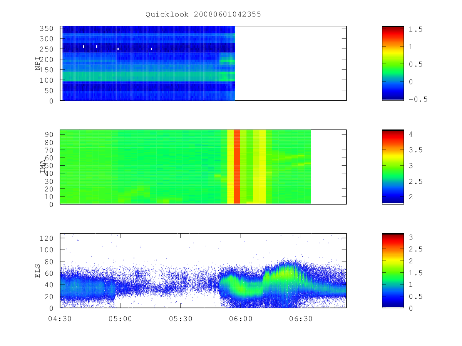Click the IMA colorbar
The height and width of the screenshot is (346, 462).
click(393, 167)
